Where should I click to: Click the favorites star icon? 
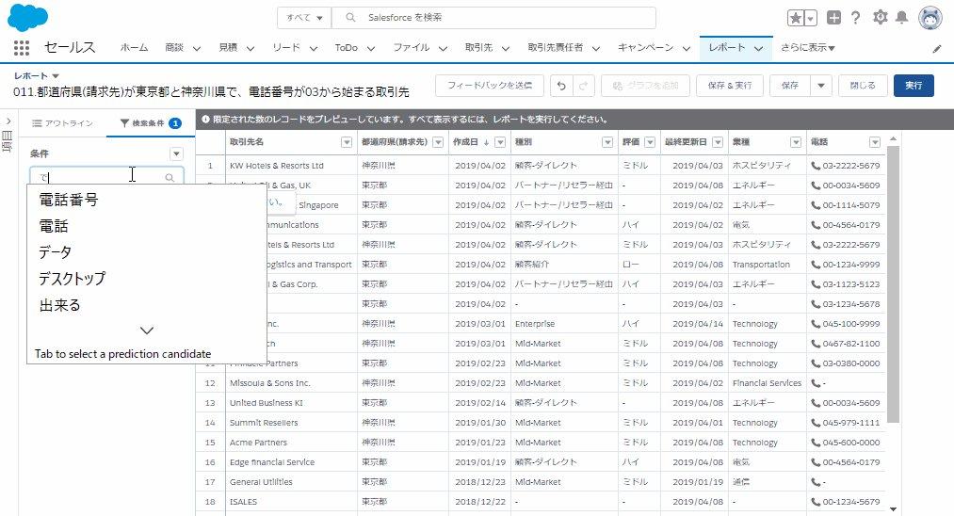coord(795,18)
